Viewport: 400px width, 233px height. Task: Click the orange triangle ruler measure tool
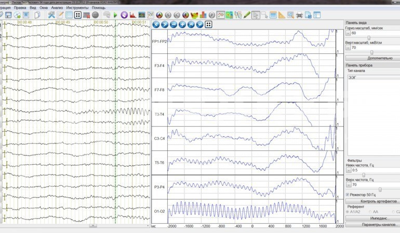click(x=282, y=15)
